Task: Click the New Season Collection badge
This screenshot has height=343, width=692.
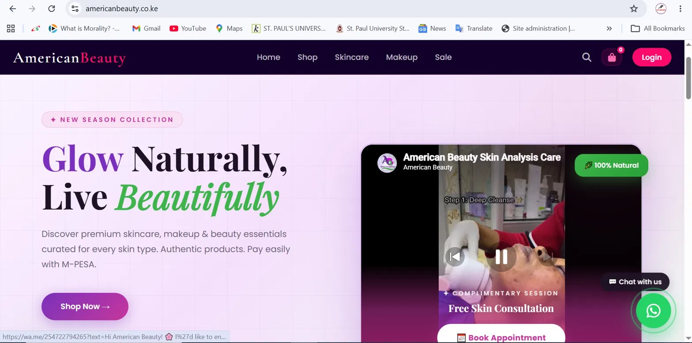Action: click(x=112, y=120)
